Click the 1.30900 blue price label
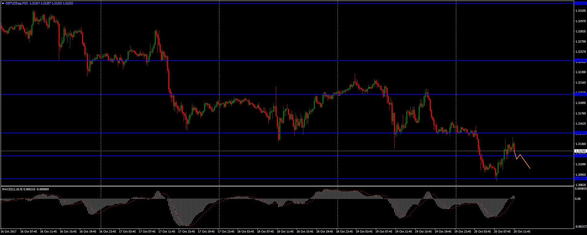The width and height of the screenshot is (587, 235). (x=581, y=179)
